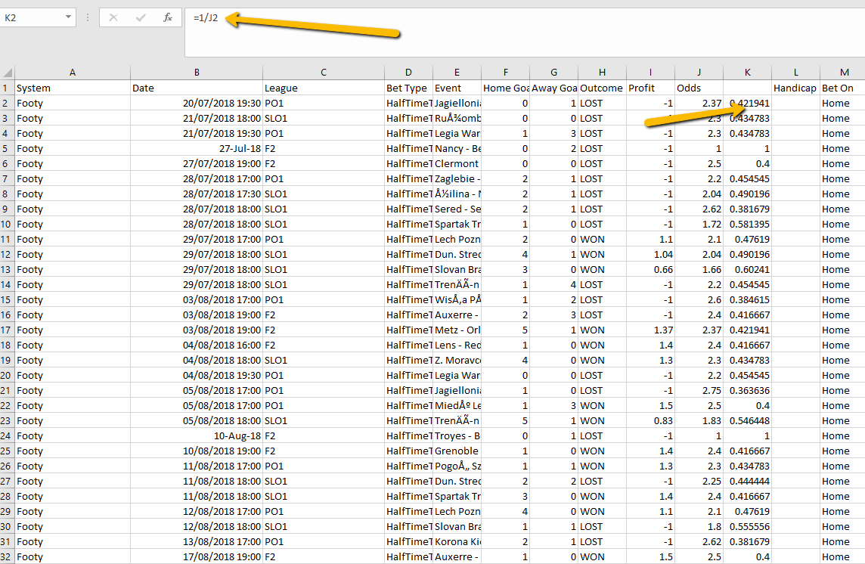The height and width of the screenshot is (564, 865).
Task: Select profit cell 0.66
Action: (650, 269)
